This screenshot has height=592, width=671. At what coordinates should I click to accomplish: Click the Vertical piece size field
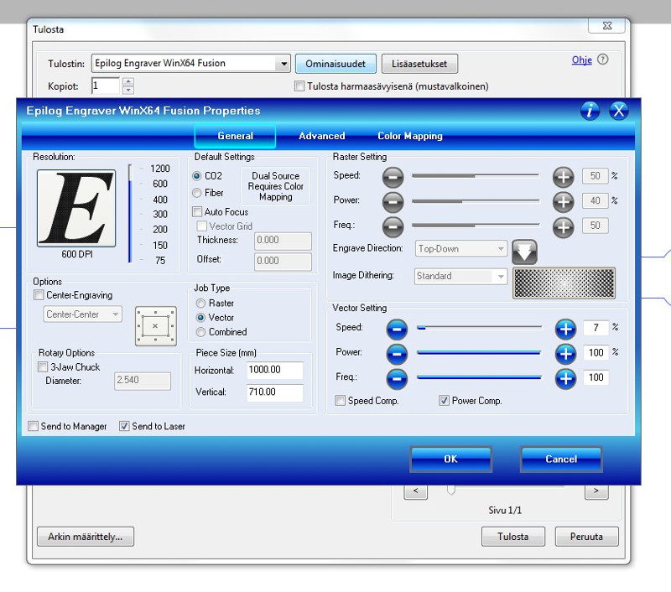click(275, 392)
